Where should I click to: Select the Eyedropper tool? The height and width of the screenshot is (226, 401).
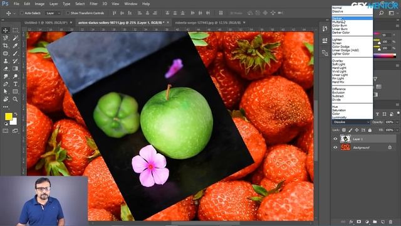tap(15, 46)
